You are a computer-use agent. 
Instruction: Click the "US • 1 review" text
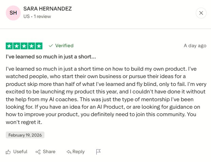37,16
